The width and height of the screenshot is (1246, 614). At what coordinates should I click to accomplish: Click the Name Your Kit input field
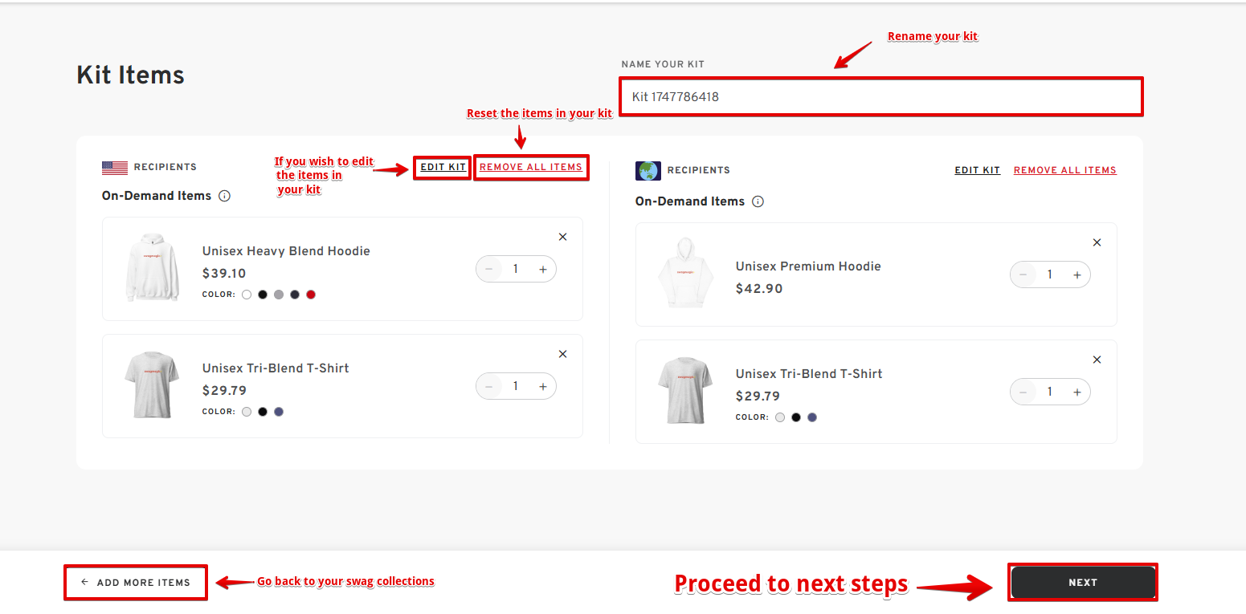click(x=880, y=97)
